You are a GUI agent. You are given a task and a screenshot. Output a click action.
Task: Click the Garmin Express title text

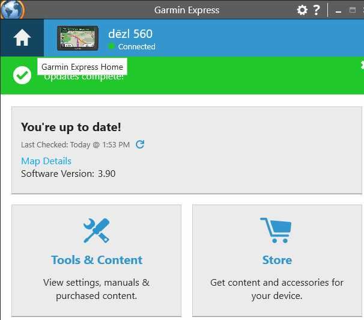[187, 10]
